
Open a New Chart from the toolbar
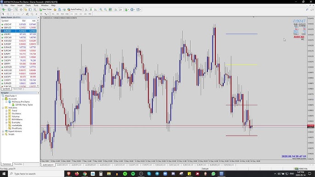tap(3, 10)
